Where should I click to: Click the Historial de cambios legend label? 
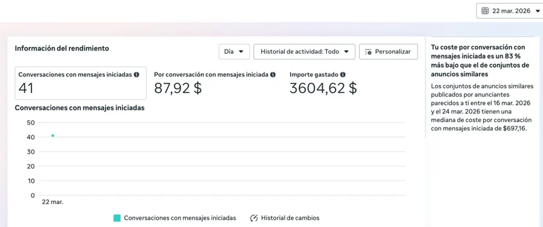[290, 218]
